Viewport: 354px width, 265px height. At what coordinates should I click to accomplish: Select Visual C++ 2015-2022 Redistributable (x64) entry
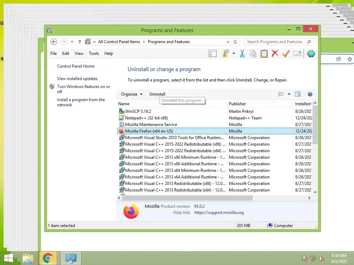(x=175, y=150)
